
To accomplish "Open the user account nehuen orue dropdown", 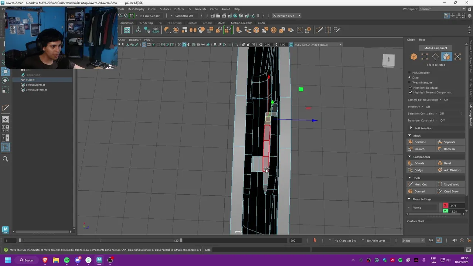I will pyautogui.click(x=286, y=16).
